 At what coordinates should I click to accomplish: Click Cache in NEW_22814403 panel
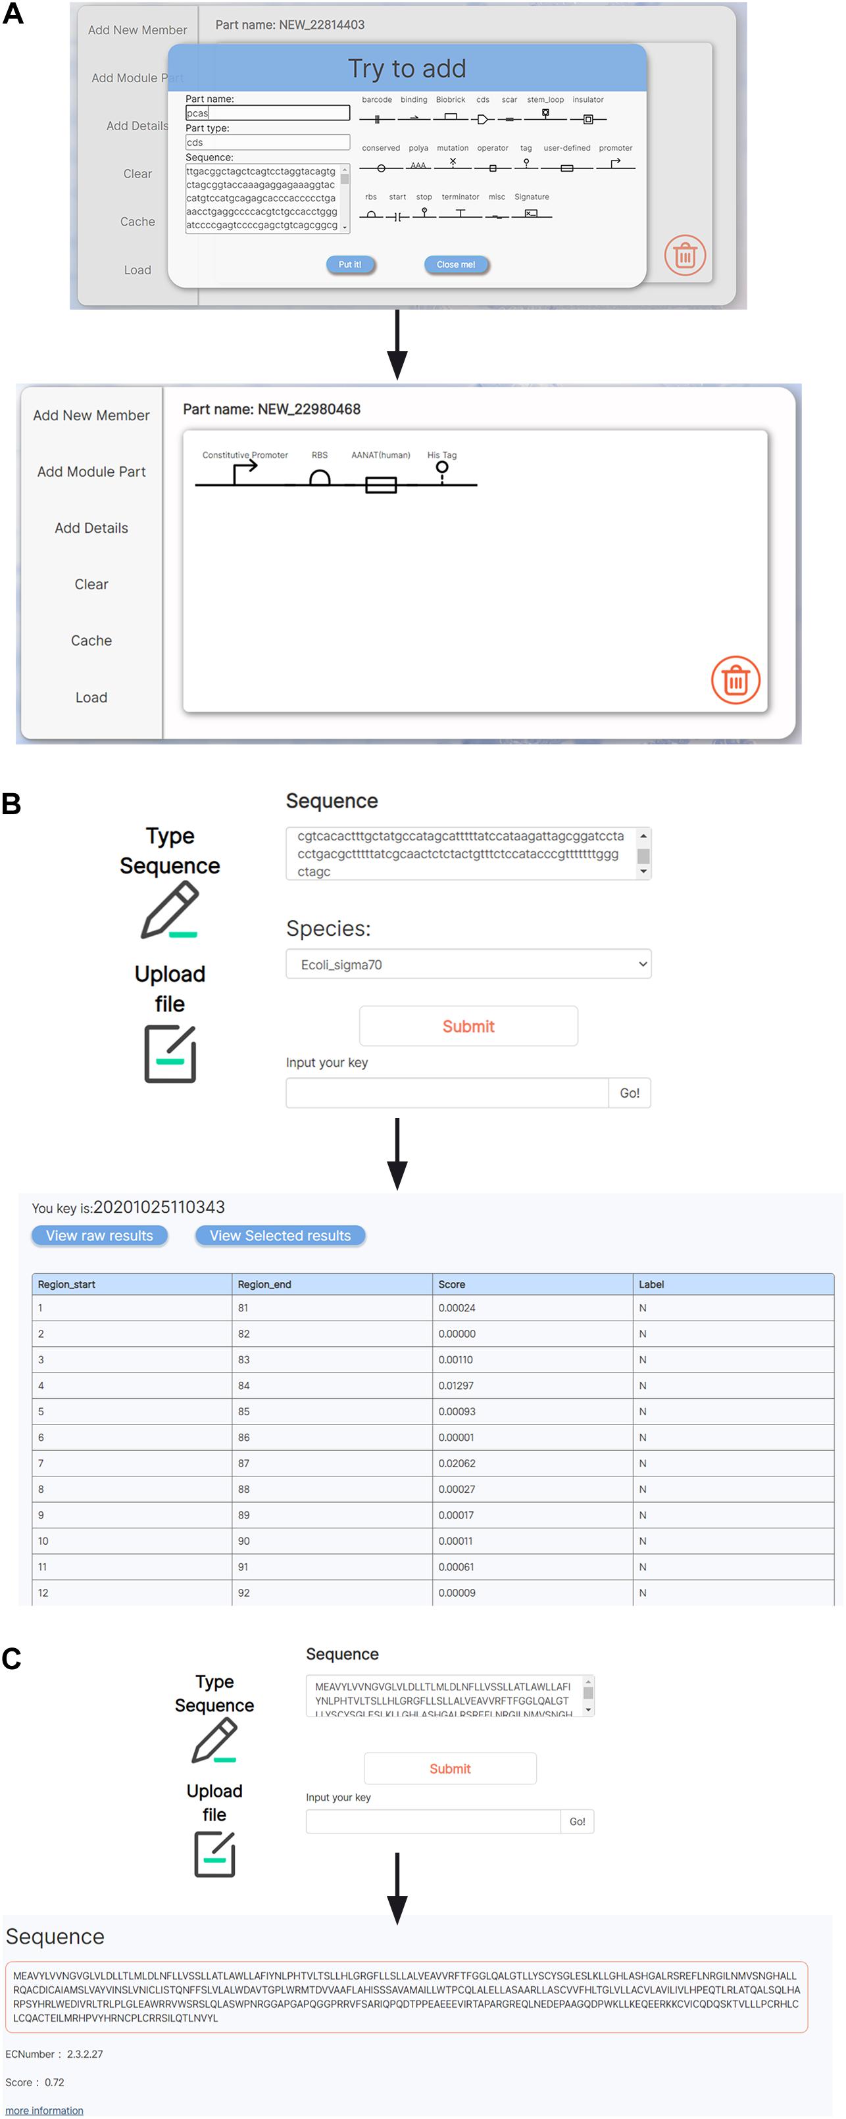[137, 222]
